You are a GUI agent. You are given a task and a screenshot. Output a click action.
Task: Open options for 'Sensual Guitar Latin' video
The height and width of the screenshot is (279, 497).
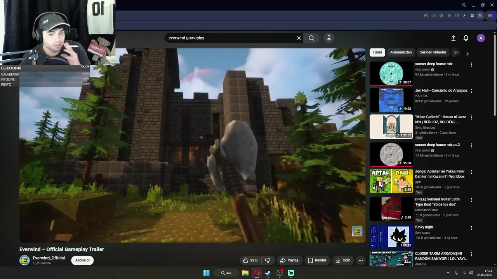click(472, 200)
